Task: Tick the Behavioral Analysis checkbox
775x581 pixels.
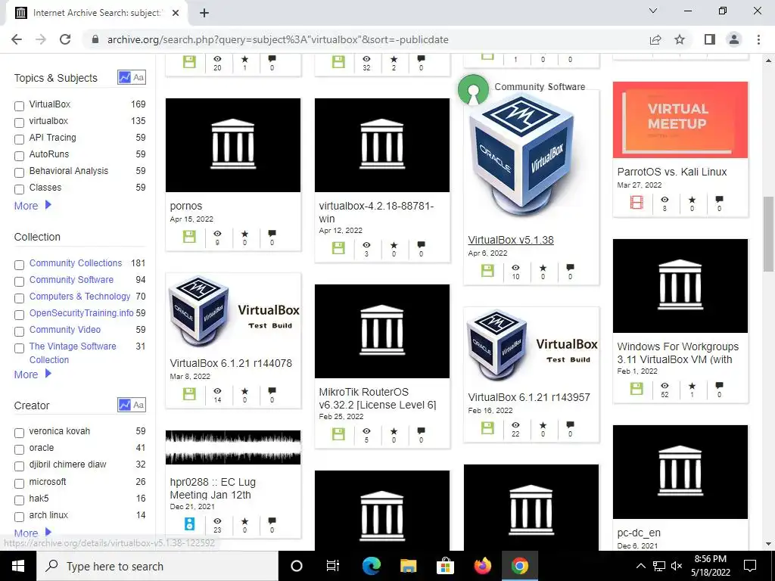Action: (19, 172)
